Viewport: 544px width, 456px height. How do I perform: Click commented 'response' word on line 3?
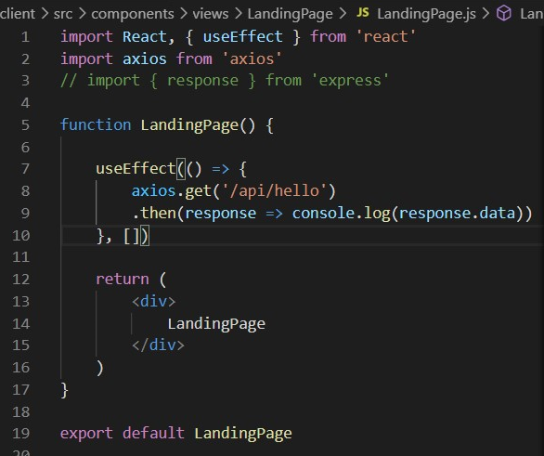(x=203, y=81)
